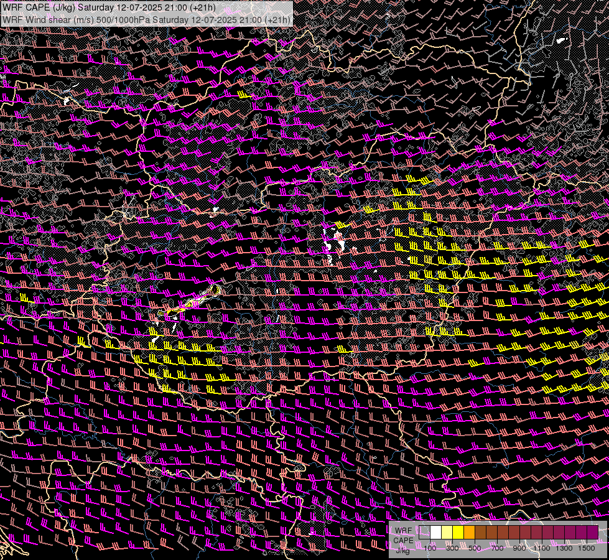The image size is (609, 560).
Task: Click the legend label 100
Action: point(430,548)
